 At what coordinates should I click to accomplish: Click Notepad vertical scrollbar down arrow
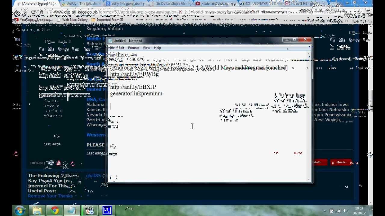309,179
